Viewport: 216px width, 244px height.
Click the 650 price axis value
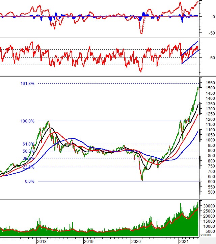(211, 177)
